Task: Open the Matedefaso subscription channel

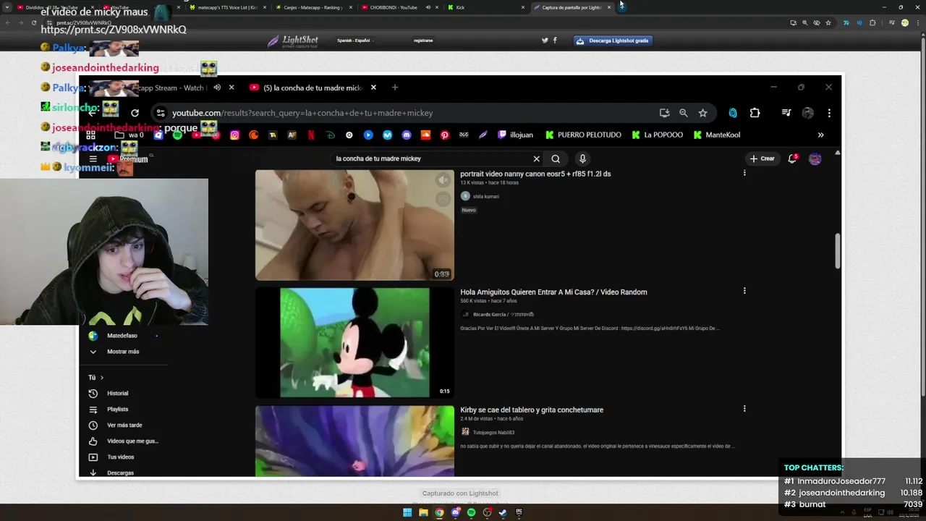Action: click(122, 336)
